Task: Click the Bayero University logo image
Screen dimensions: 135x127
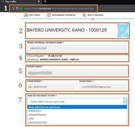Action: pyautogui.click(x=123, y=31)
